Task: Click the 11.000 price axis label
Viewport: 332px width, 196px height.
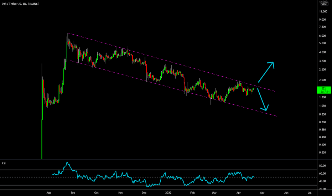Action: click(x=323, y=11)
